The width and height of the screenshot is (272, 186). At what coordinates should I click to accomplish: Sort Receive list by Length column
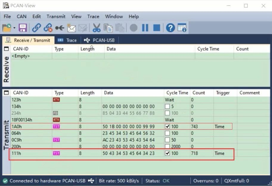click(x=91, y=49)
